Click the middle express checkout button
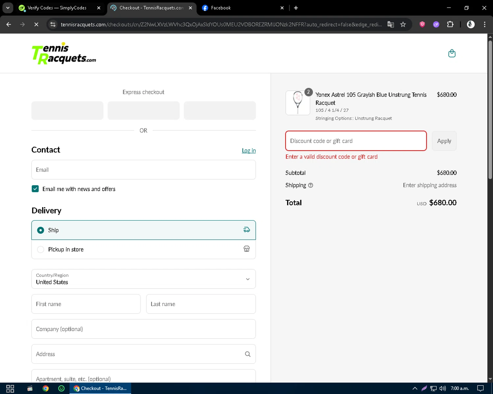493x394 pixels. coord(144,110)
